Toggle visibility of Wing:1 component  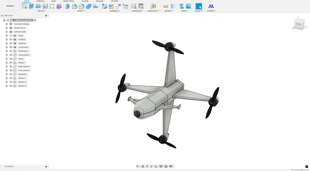(11, 59)
